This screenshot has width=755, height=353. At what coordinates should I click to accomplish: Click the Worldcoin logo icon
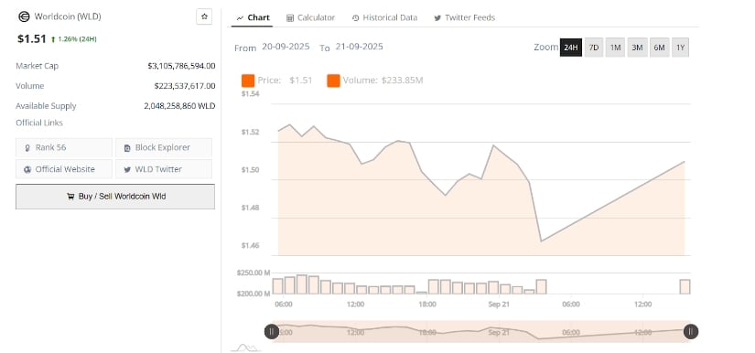pyautogui.click(x=24, y=16)
